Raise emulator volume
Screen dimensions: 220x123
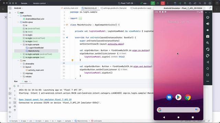(x=208, y=24)
